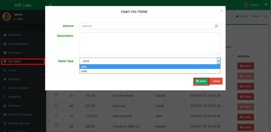Click the hamburger menu toggle icon

[50, 5]
